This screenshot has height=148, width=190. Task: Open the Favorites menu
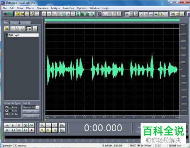coord(68,8)
